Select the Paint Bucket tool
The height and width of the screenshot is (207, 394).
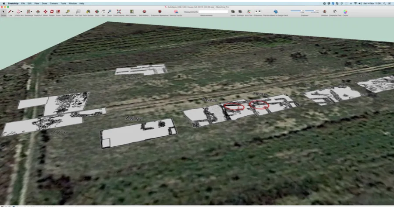tap(88, 11)
